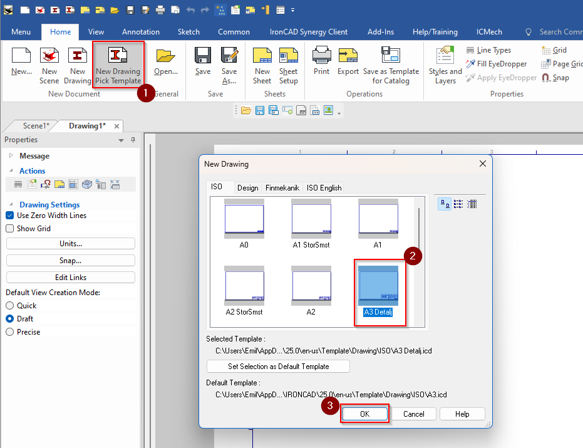Image resolution: width=583 pixels, height=448 pixels.
Task: Switch to the Scene1 document tab
Action: point(36,126)
